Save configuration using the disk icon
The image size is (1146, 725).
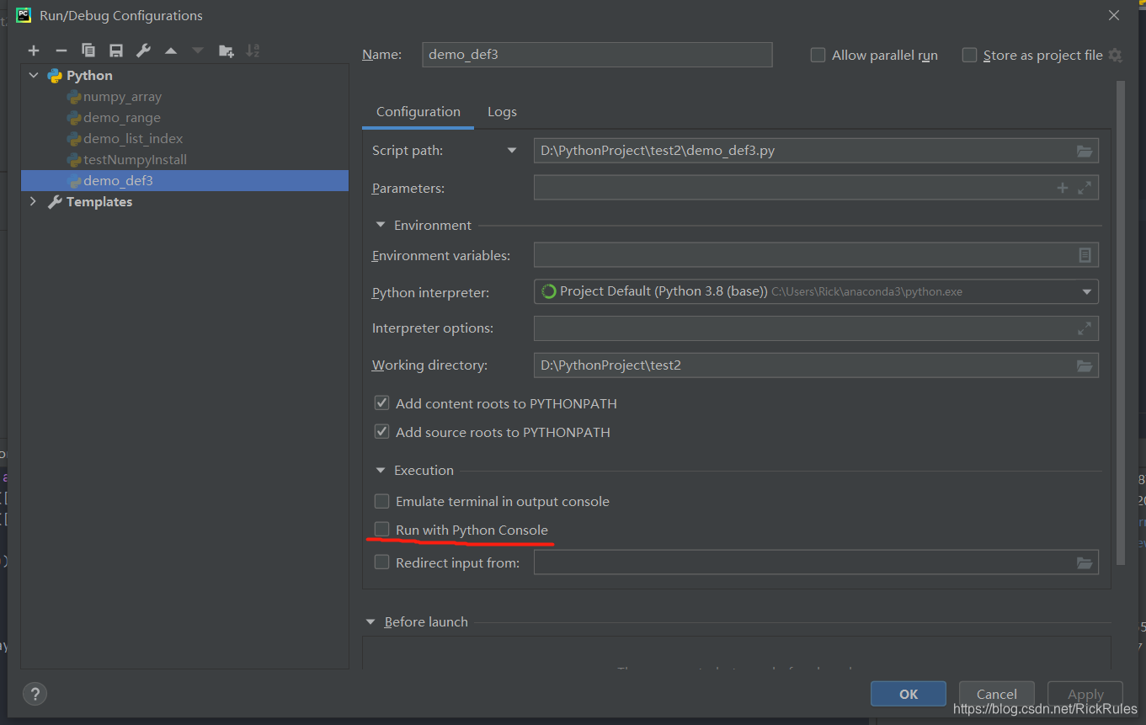point(116,51)
